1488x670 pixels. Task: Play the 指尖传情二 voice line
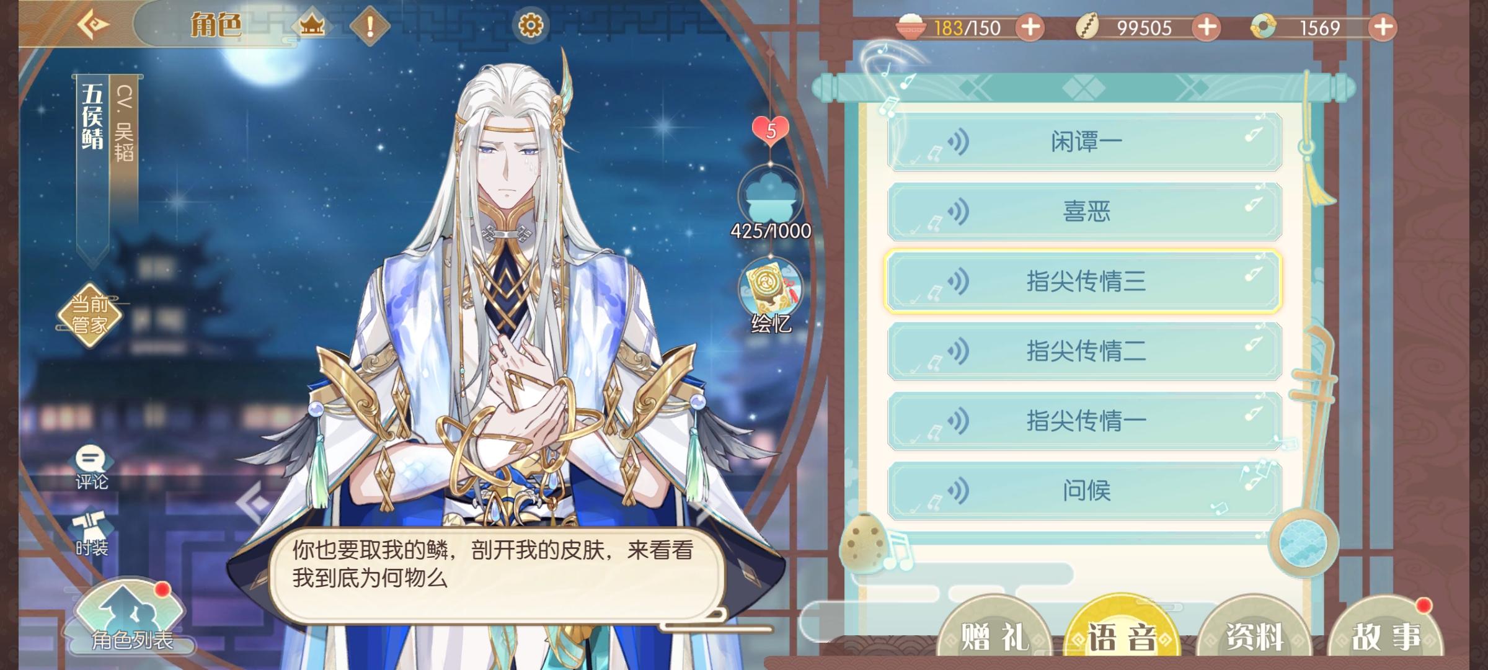[x=1084, y=351]
